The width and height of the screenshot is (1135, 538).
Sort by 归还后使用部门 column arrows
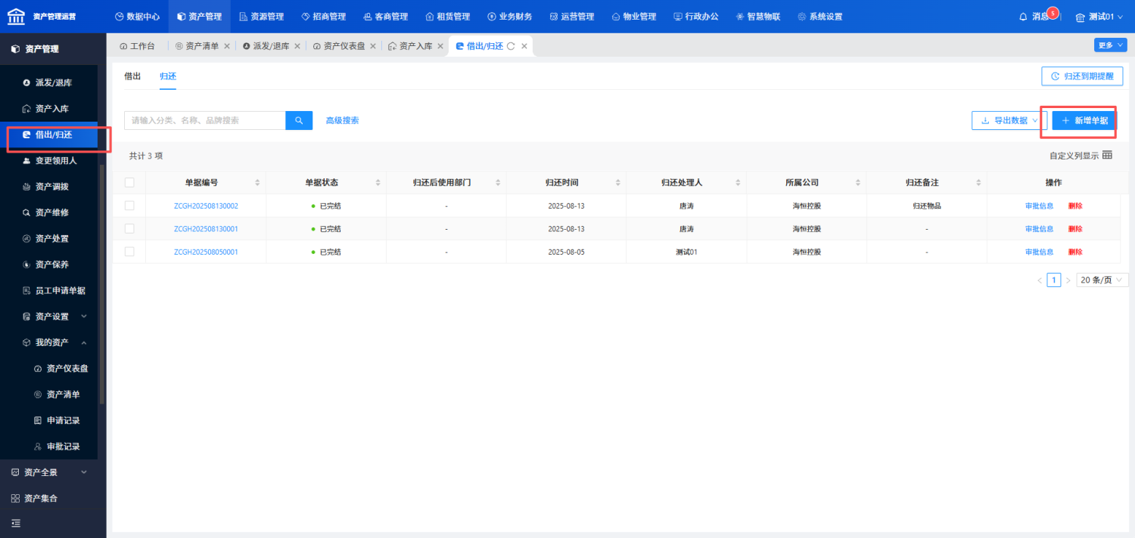point(498,183)
